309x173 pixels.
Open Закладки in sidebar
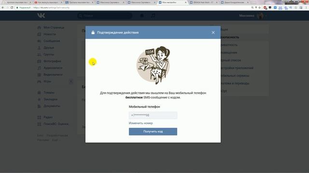point(50,99)
